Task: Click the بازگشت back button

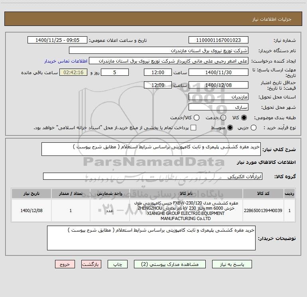Action: (91, 264)
